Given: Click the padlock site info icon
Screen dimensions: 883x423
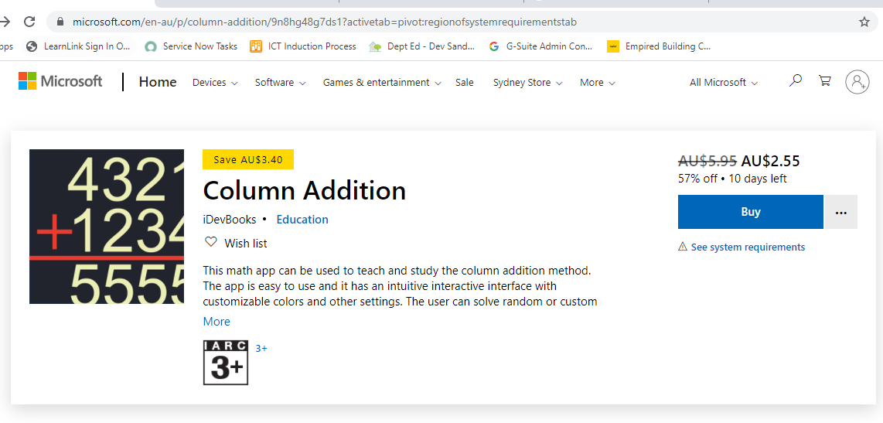Looking at the screenshot, I should click(61, 22).
